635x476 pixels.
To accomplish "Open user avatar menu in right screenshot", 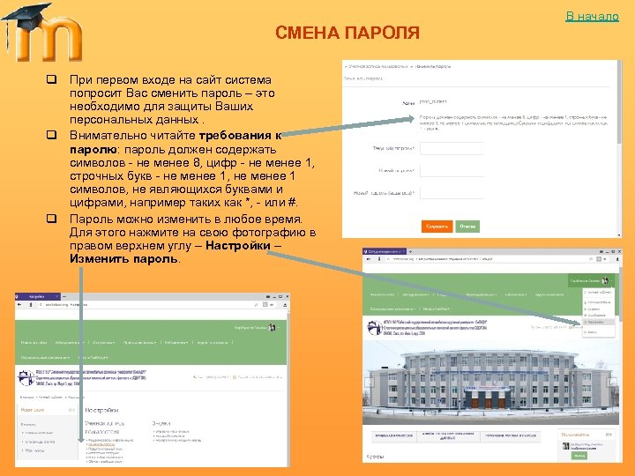I will 605,280.
